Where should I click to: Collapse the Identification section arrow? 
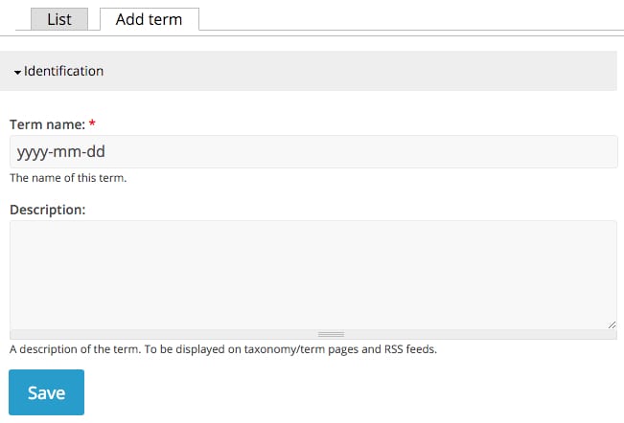pyautogui.click(x=17, y=73)
